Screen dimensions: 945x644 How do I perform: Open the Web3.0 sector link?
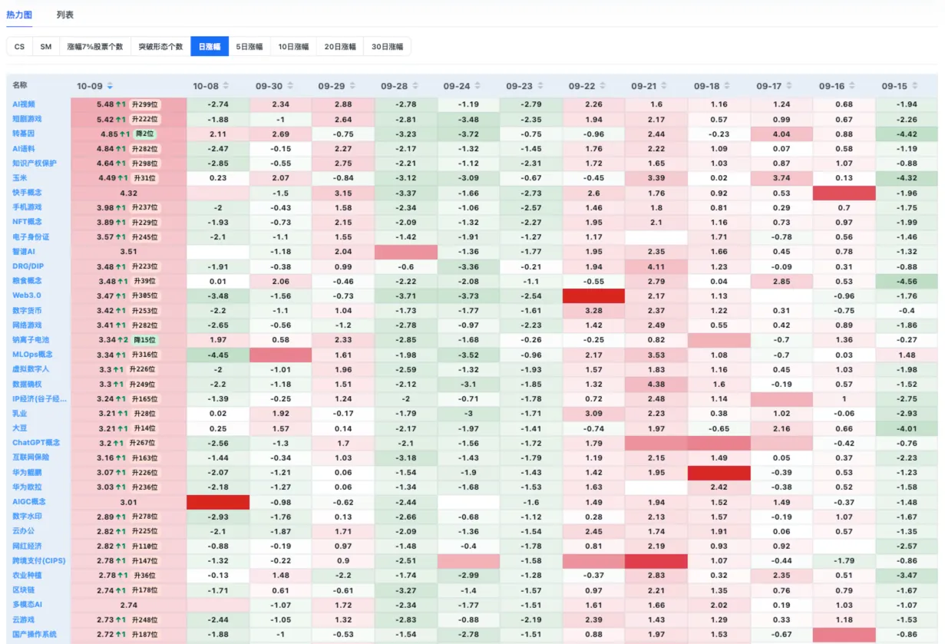(x=26, y=296)
